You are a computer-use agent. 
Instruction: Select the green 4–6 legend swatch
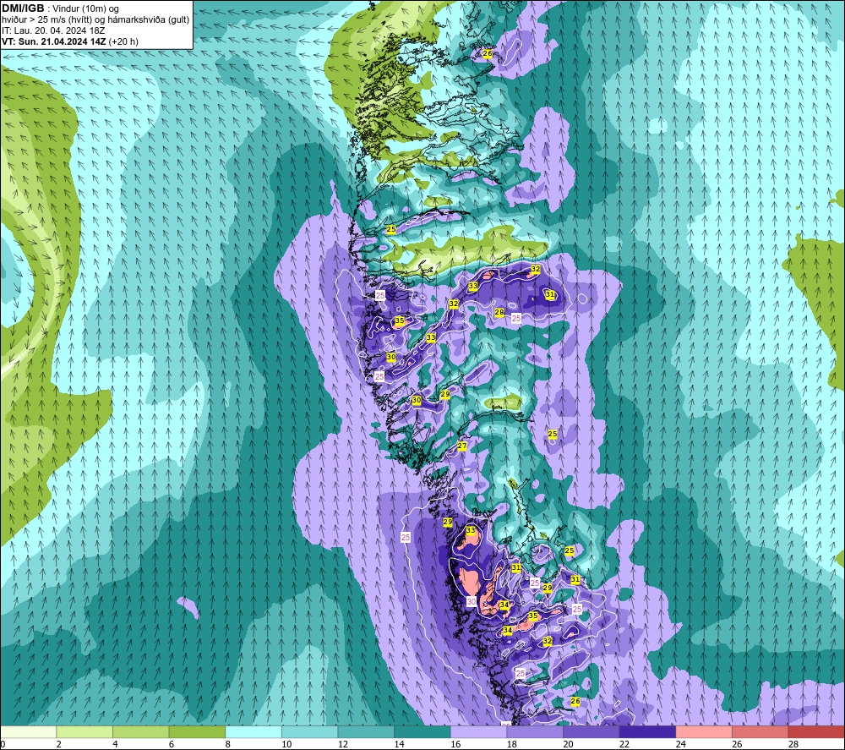click(140, 731)
